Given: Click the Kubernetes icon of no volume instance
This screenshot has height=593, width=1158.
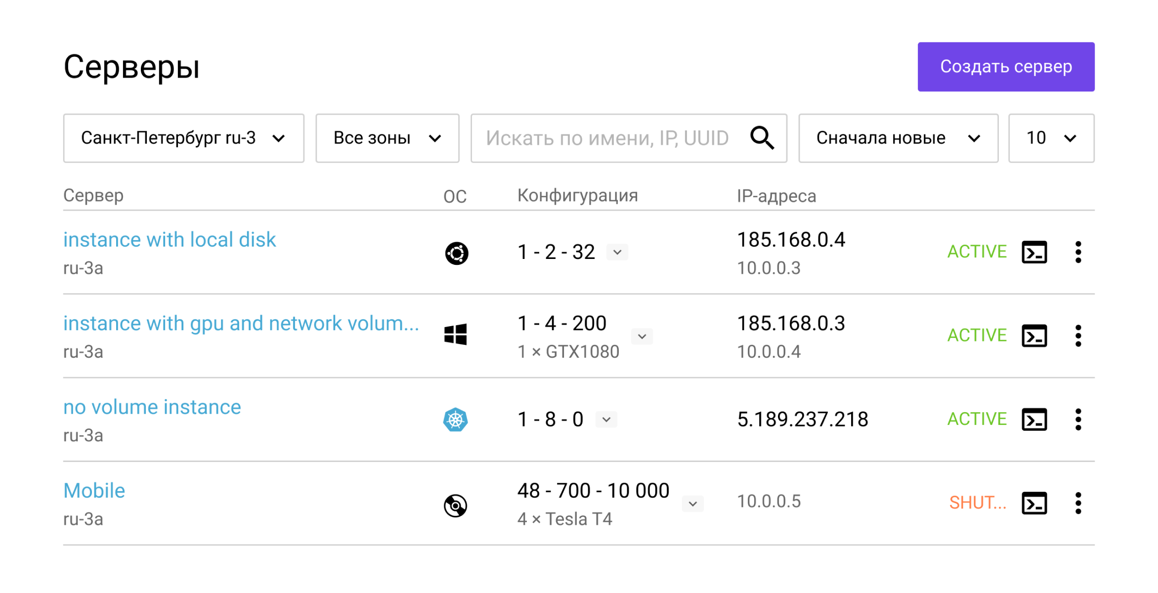Looking at the screenshot, I should tap(455, 420).
